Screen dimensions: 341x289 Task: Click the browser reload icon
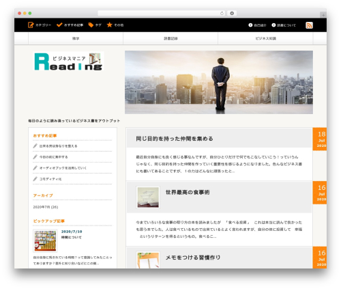click(222, 13)
